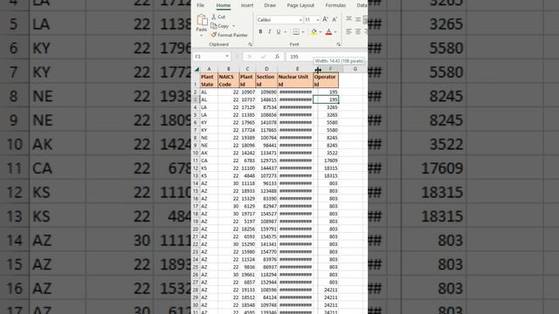Select the Operator Id header cell
The image size is (559, 314).
(326, 80)
